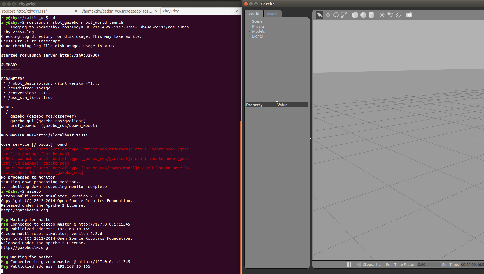Click 'started roslaunch server http://zhy:32930/' line
This screenshot has height=274, width=484.
(50, 55)
